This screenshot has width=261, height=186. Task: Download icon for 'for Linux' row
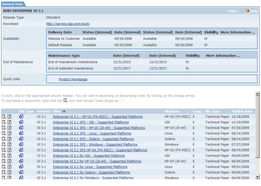click(4, 167)
